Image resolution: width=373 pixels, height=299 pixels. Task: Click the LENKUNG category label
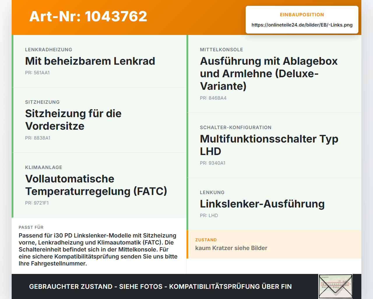tap(212, 192)
